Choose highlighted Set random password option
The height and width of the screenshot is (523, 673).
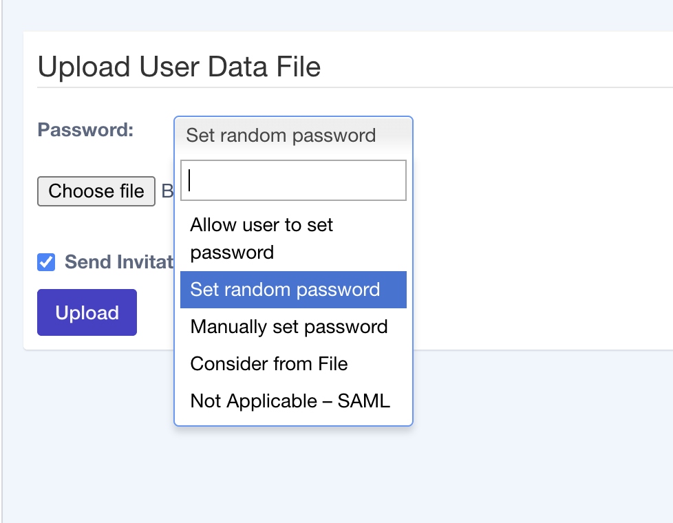[293, 290]
